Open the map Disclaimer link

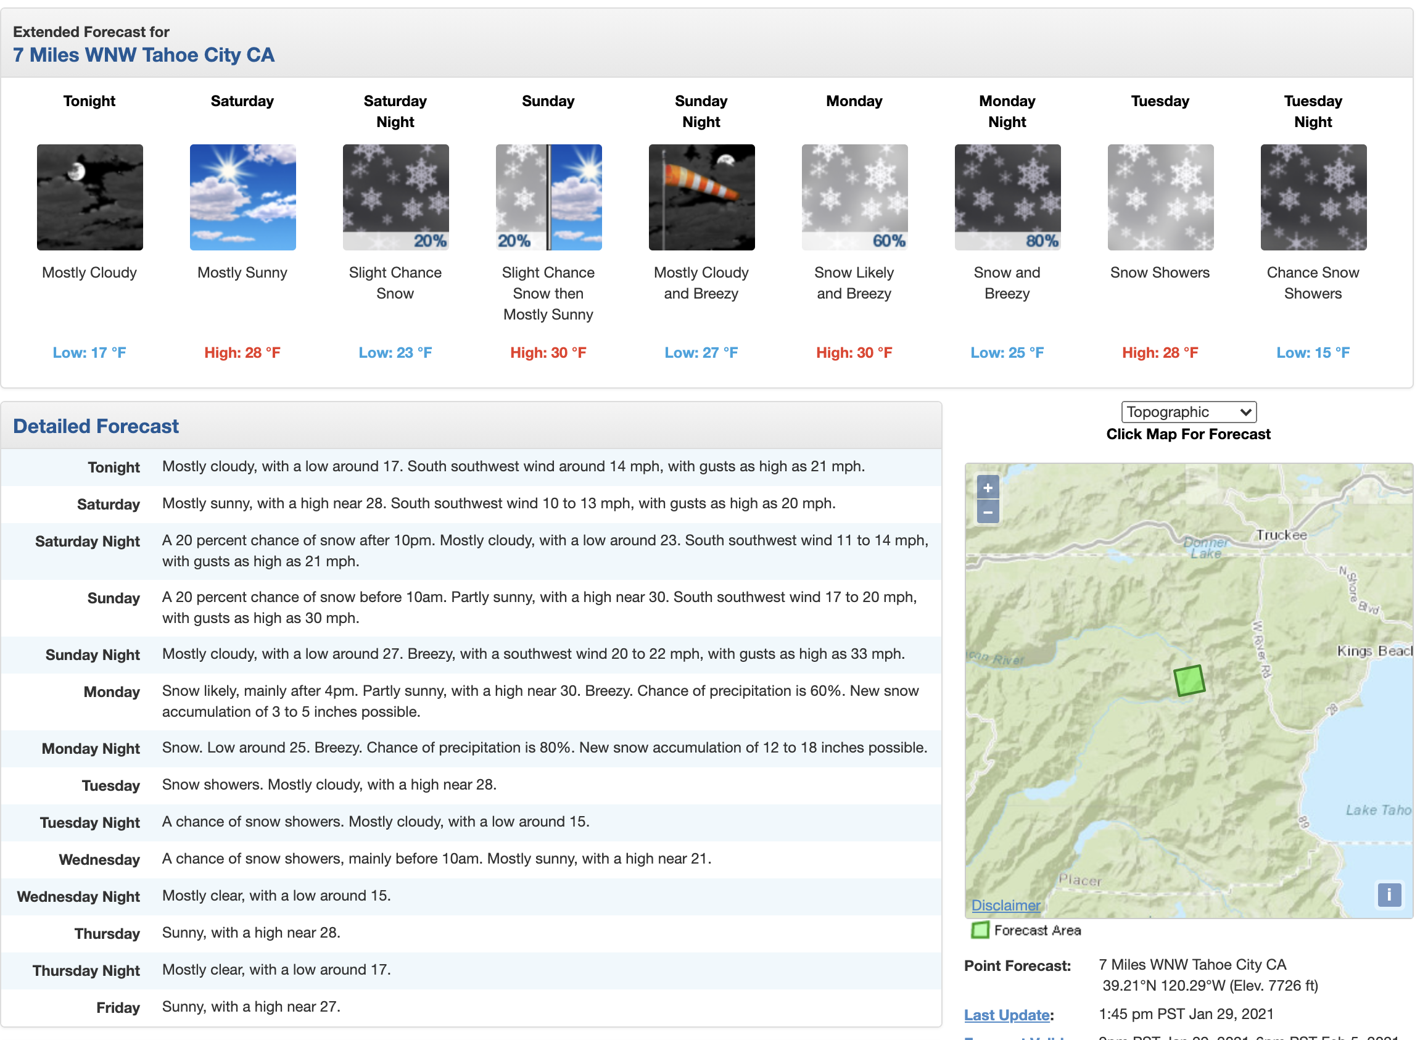click(x=1006, y=906)
